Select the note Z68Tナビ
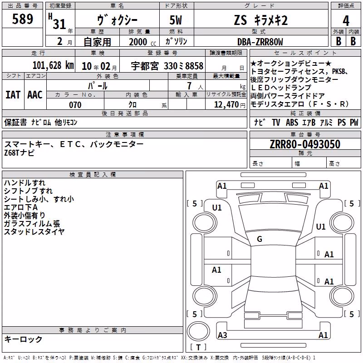Screen dimensions: 363x363 pyautogui.click(x=19, y=152)
